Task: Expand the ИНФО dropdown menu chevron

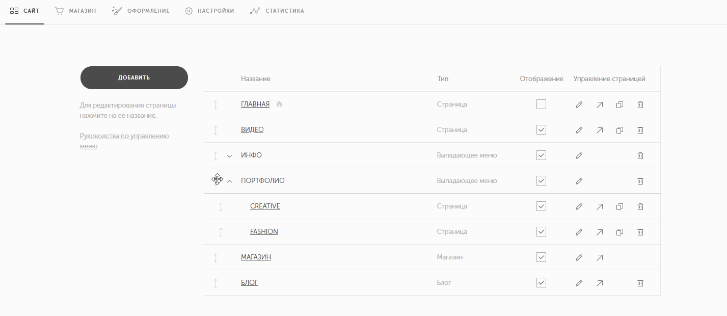Action: click(229, 156)
